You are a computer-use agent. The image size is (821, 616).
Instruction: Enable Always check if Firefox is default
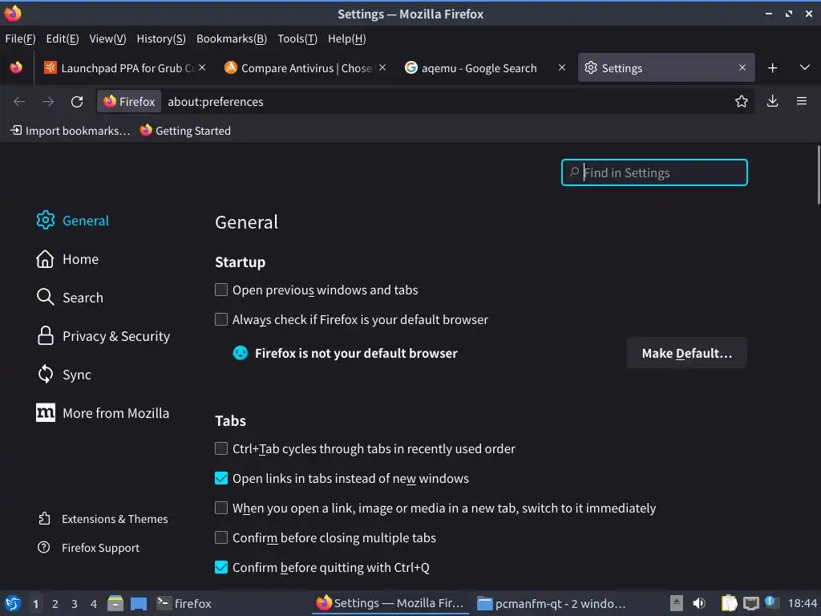coord(221,319)
